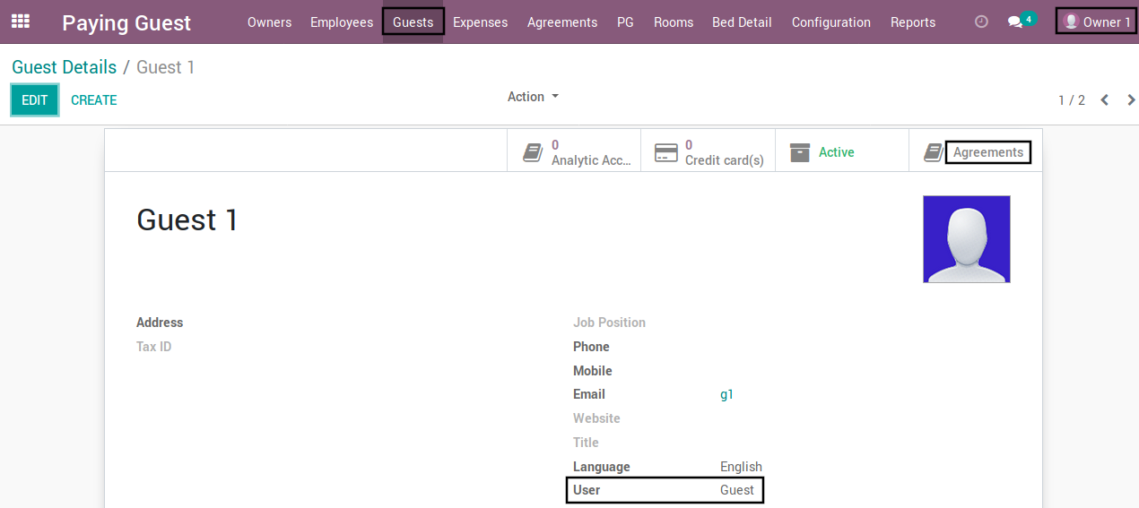Click the EDIT button
This screenshot has height=508, width=1139.
(34, 99)
